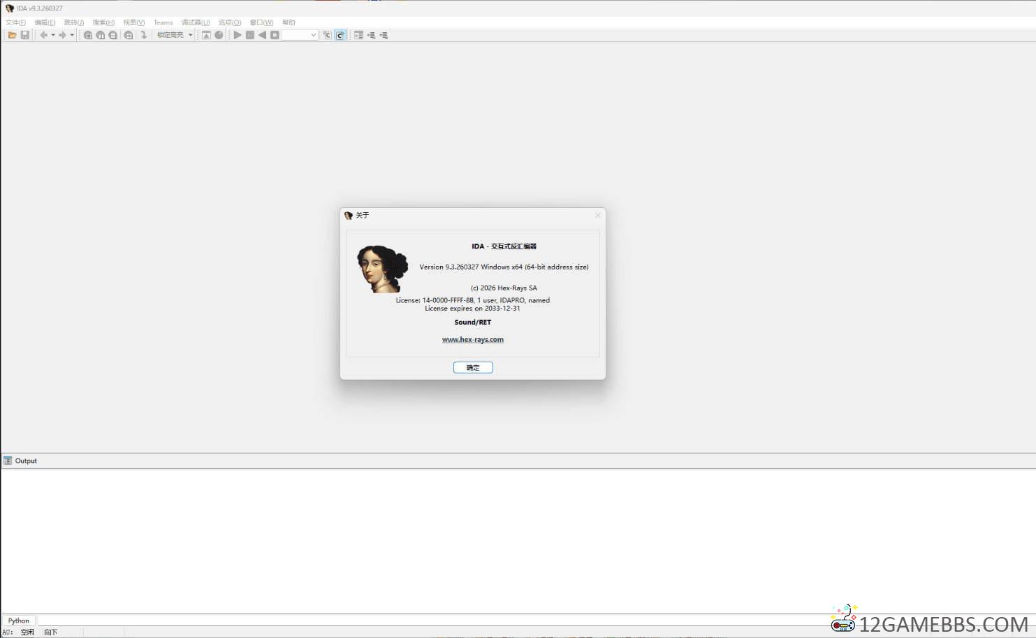Click the Open file folder icon
1036x638 pixels.
[13, 35]
